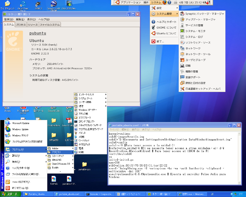Open Network Tools (ネットワーク・ツール) entry
246x197 pixels.
(202, 54)
